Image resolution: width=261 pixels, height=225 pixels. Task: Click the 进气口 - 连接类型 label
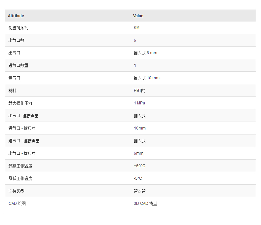[24, 141]
